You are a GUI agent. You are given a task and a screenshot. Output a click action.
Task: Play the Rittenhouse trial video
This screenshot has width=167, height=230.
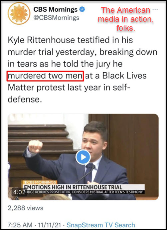point(83,157)
